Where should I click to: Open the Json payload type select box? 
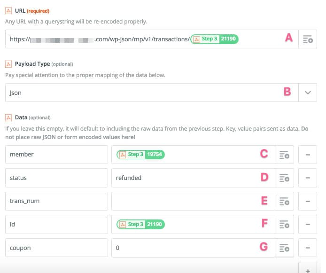click(x=146, y=93)
